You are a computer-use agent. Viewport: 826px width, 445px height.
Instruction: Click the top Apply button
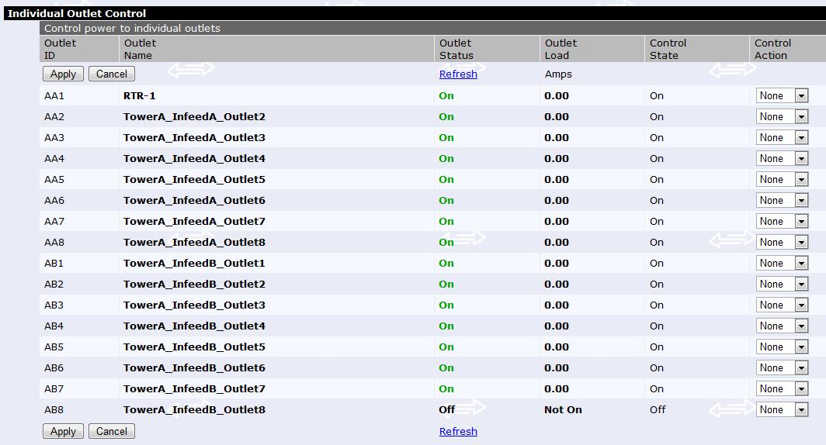point(63,74)
